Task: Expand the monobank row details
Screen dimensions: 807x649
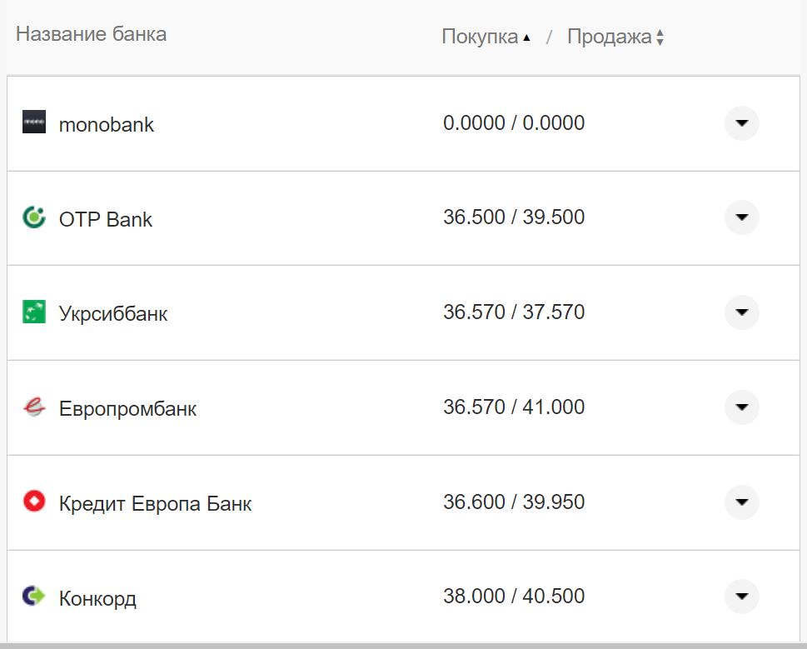Action: pyautogui.click(x=740, y=122)
